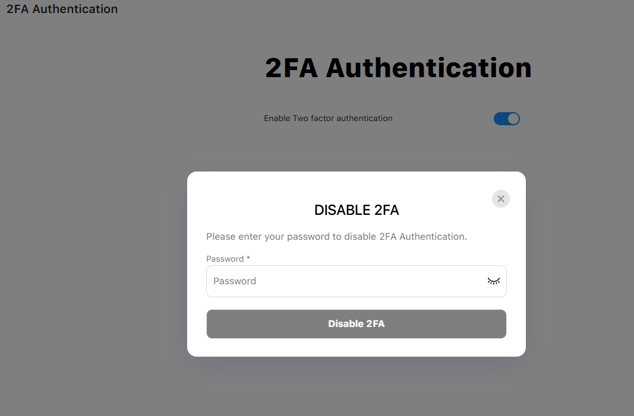Reveal typed password via closed-eye icon
Viewport: 634px width, 416px height.
click(x=494, y=281)
